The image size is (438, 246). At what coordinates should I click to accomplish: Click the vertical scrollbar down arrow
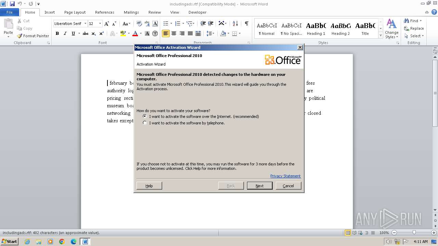pyautogui.click(x=435, y=210)
